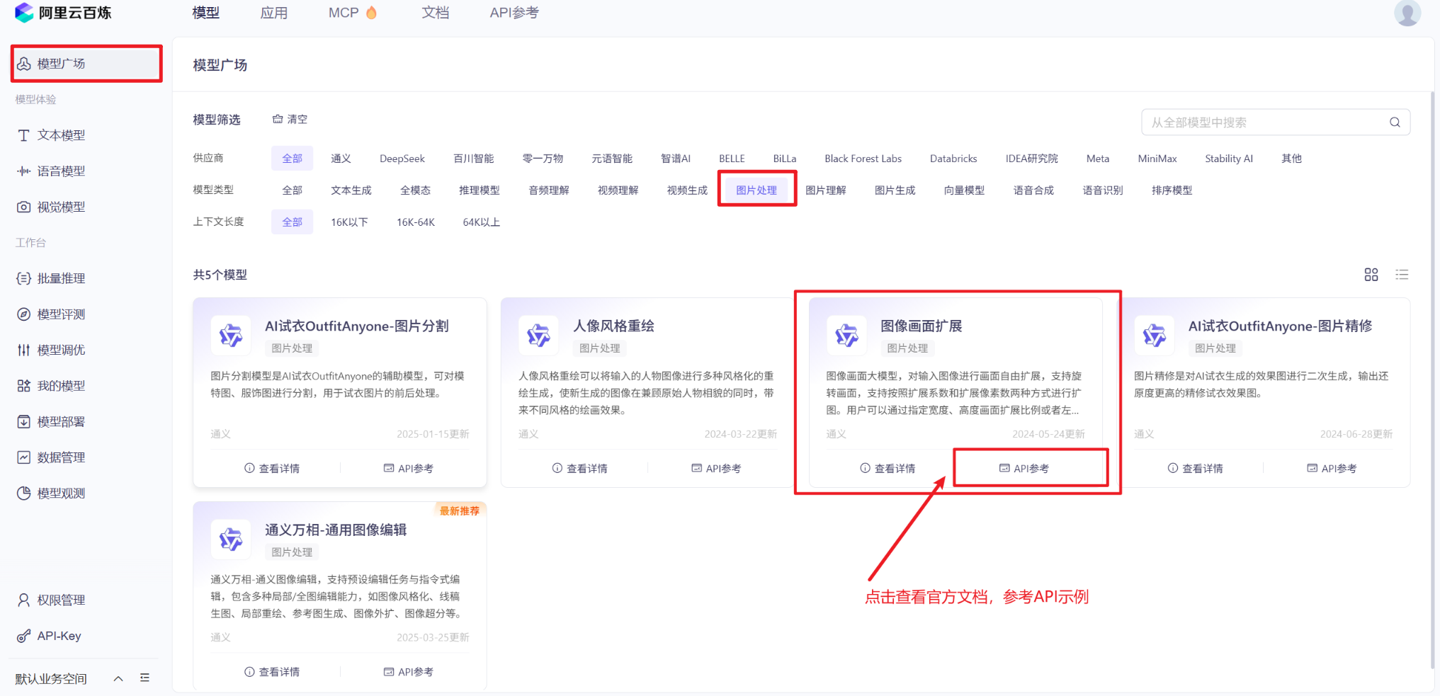Click the sidebar collapse menu icon
This screenshot has height=696, width=1440.
(145, 678)
